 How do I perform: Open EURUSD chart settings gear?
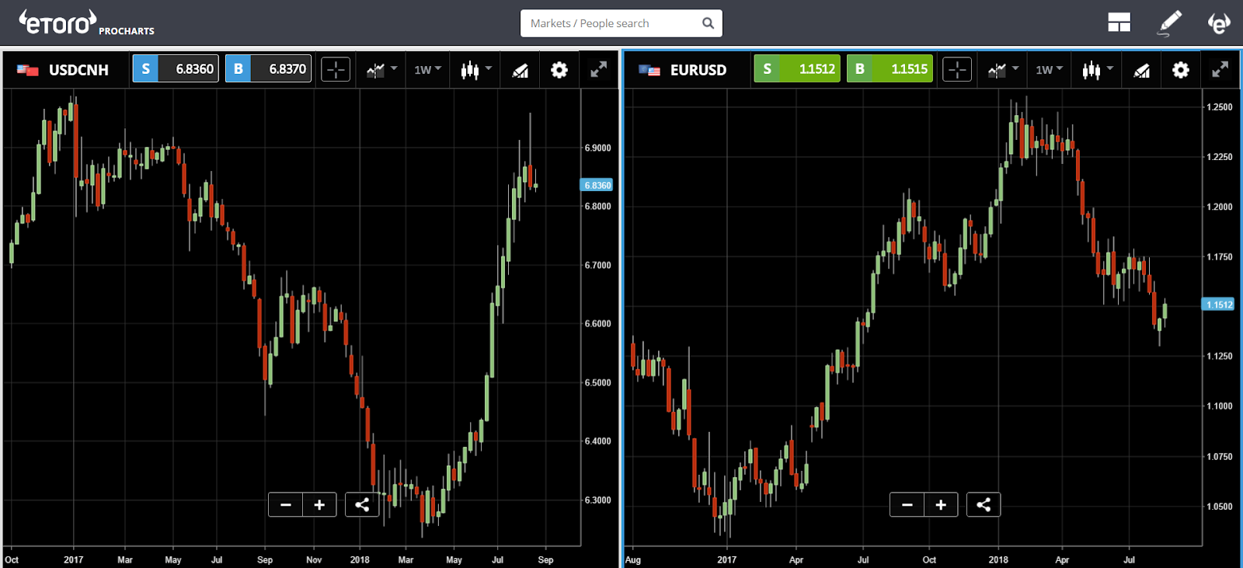1180,70
